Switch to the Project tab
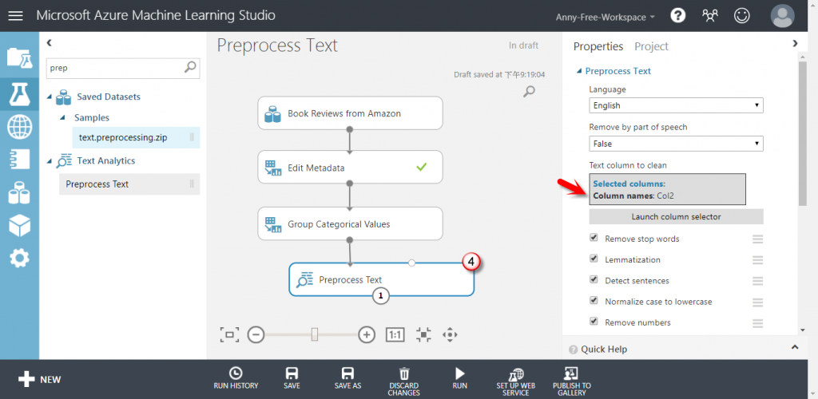The width and height of the screenshot is (818, 399). click(651, 46)
